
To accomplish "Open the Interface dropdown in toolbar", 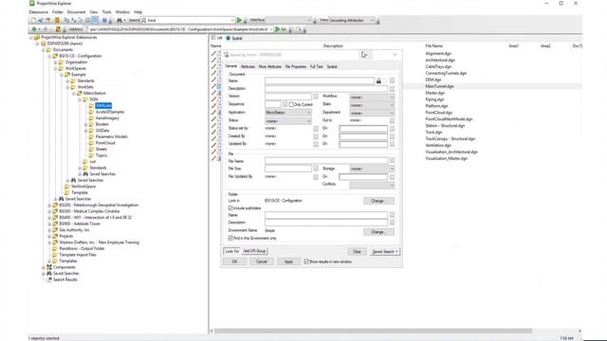I will [x=288, y=20].
